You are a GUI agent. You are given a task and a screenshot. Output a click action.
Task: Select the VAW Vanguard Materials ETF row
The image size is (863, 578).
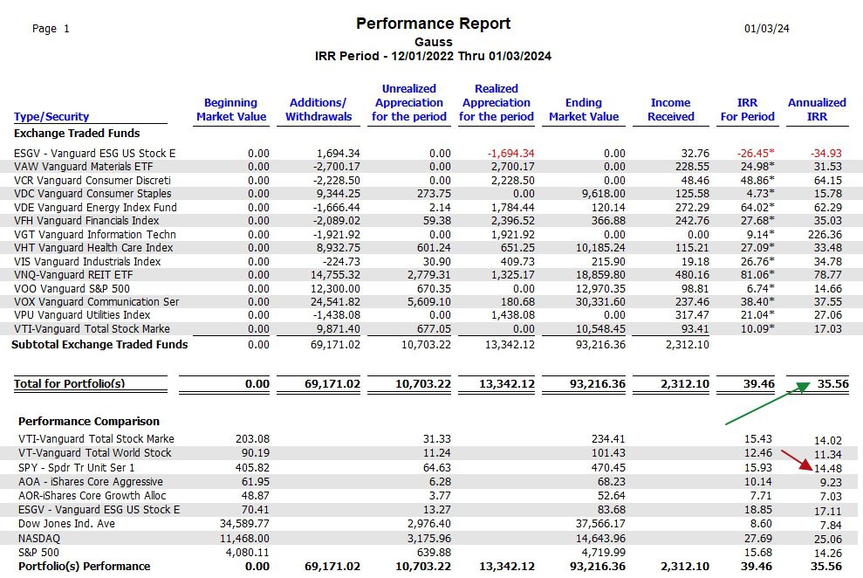click(431, 166)
